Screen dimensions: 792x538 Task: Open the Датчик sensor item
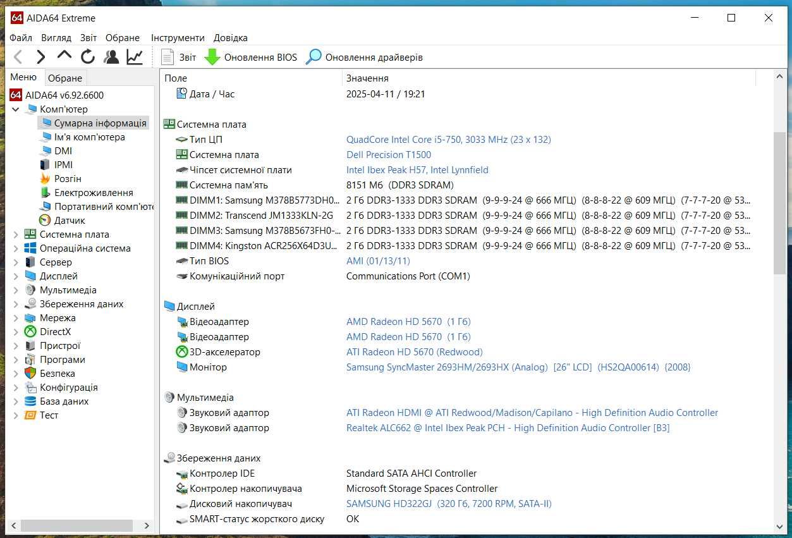70,220
